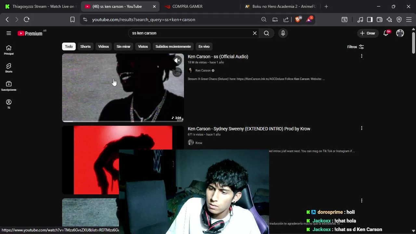Open the account avatar menu
The height and width of the screenshot is (234, 416).
400,33
